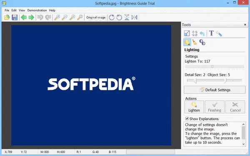Click explanation box scrollbar up arrow
Screen dimensions: 250x156
(243, 124)
